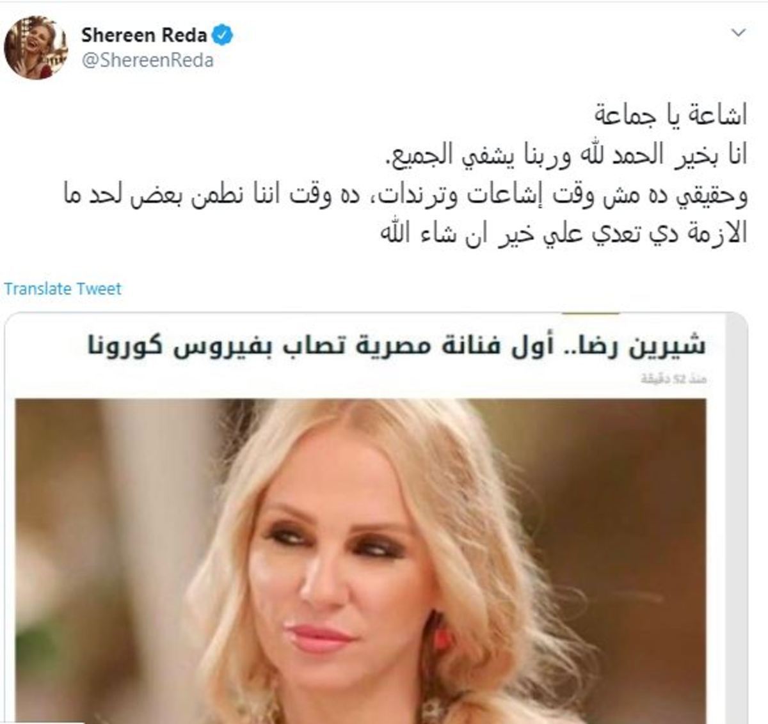Open Shereen Reda's profile avatar
768x724 pixels.
36,48
